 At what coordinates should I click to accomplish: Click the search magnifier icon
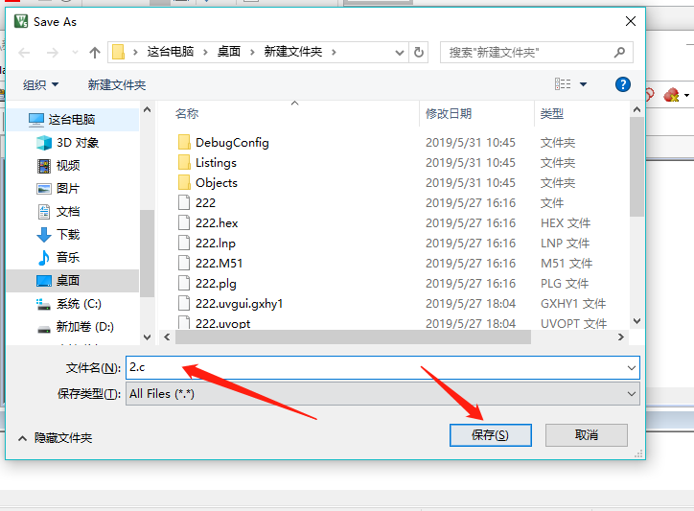[619, 53]
